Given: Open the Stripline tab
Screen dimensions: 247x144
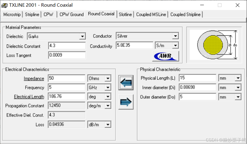Looking at the screenshot, I should 32,14.
